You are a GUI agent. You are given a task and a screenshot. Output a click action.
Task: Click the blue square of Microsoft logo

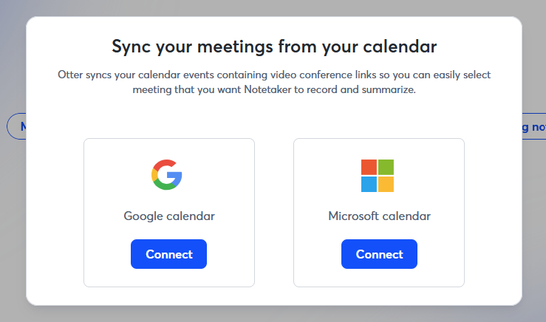tap(369, 185)
